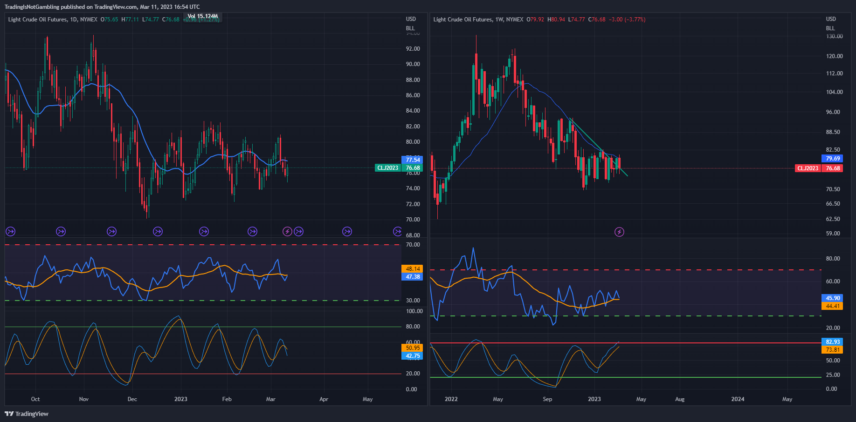This screenshot has height=422, width=856.
Task: Click the 'Nov' label on the daily time axis
Action: tap(84, 399)
